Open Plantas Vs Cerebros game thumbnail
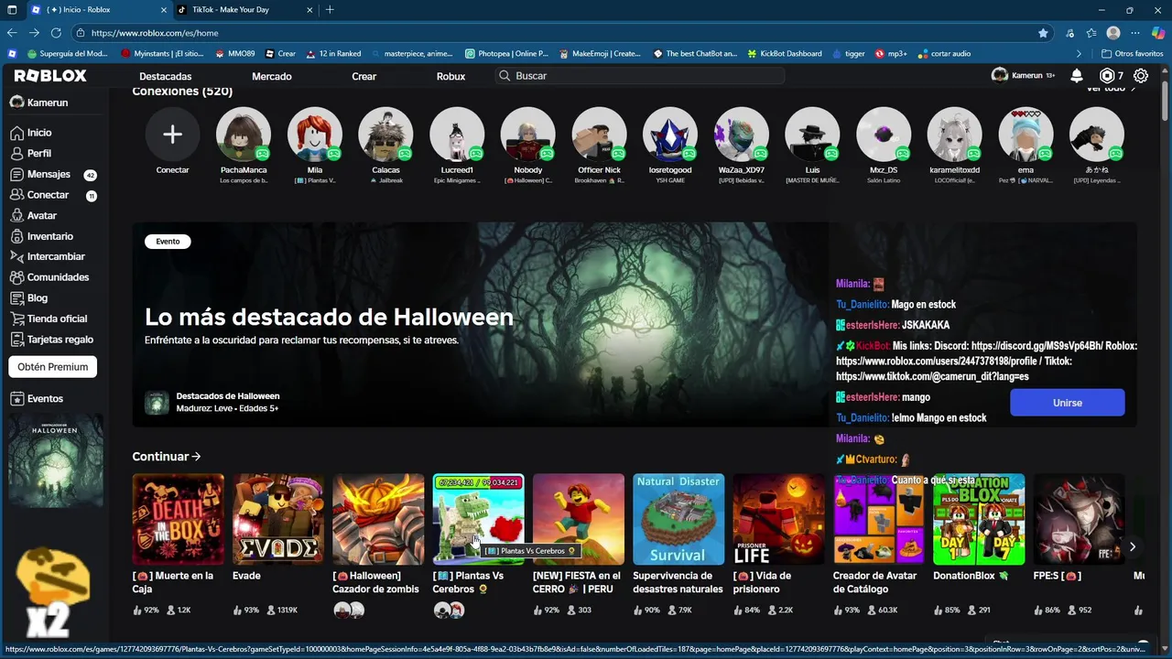Screen dimensions: 1172x659 click(x=479, y=519)
